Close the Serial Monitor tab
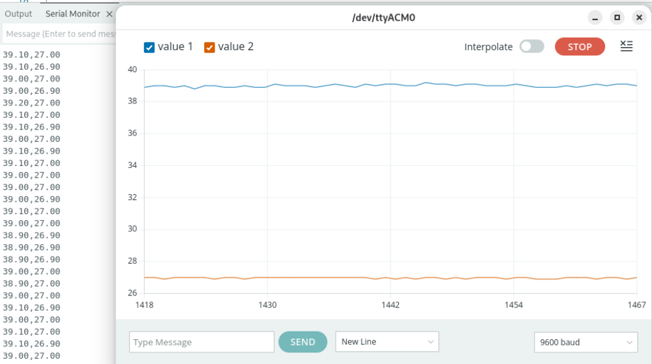The image size is (652, 364). [x=110, y=14]
